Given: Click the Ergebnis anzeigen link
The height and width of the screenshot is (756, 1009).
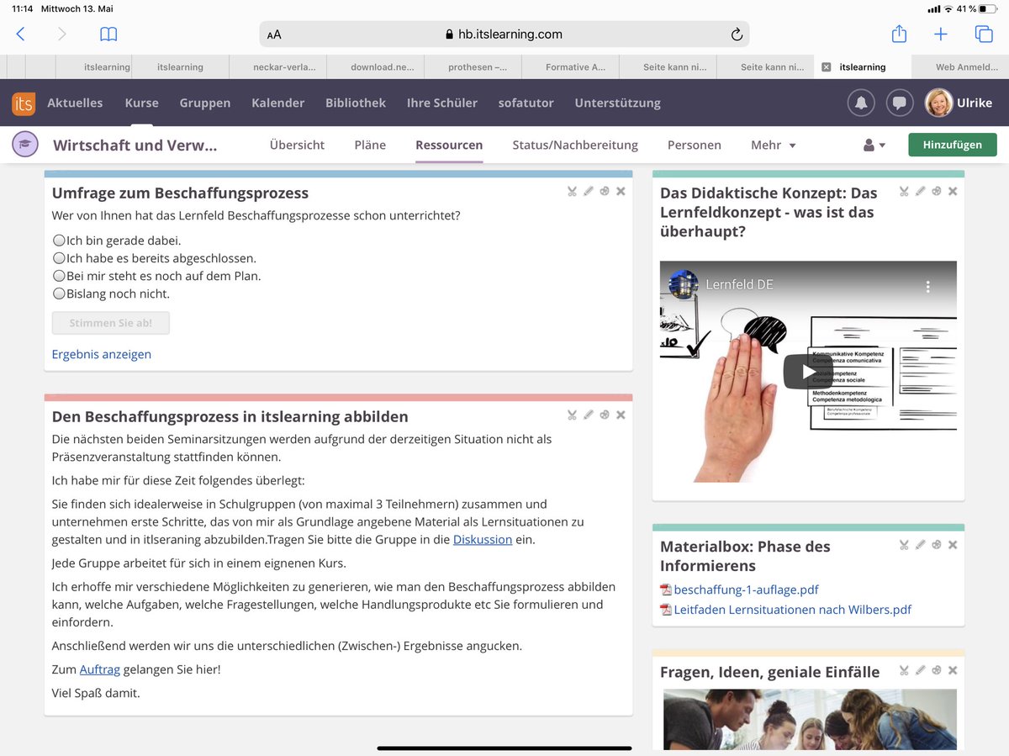Looking at the screenshot, I should tap(102, 354).
